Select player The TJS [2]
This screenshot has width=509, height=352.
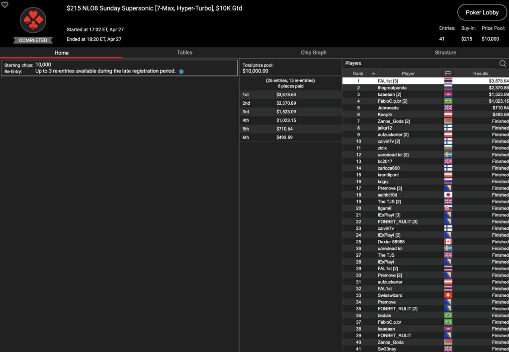[x=389, y=202]
